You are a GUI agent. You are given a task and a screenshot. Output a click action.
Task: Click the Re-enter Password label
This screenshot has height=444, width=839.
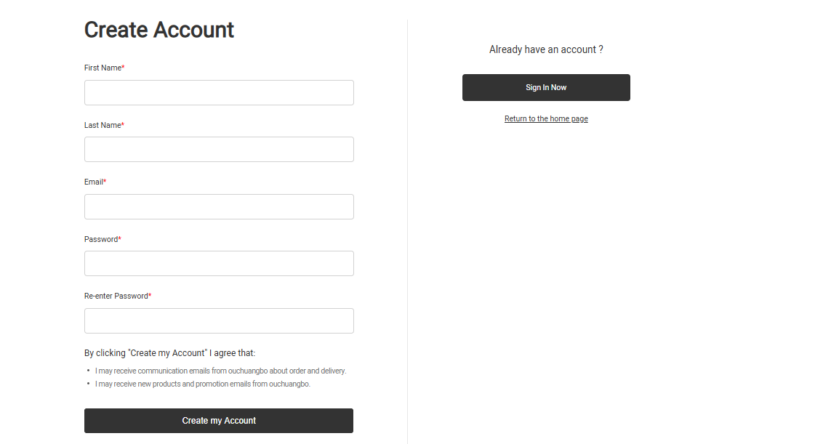coord(116,296)
